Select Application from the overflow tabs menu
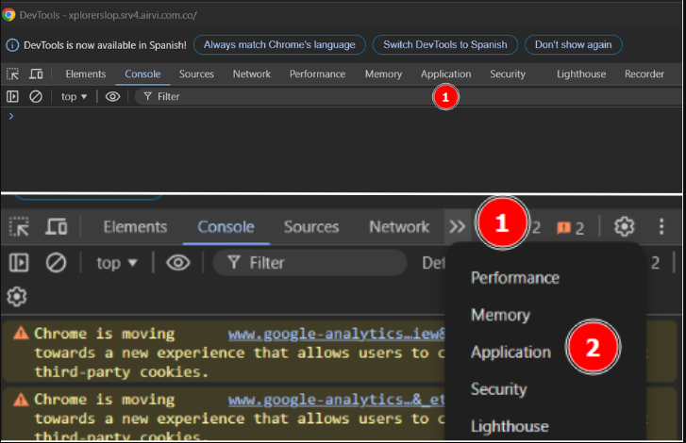Viewport: 686px width, 443px height. coord(510,352)
